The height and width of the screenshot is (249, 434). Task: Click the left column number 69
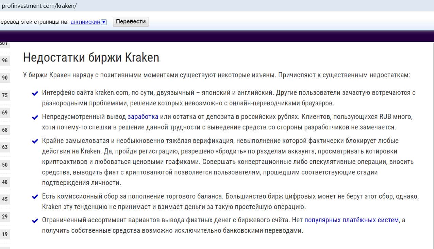[5, 112]
